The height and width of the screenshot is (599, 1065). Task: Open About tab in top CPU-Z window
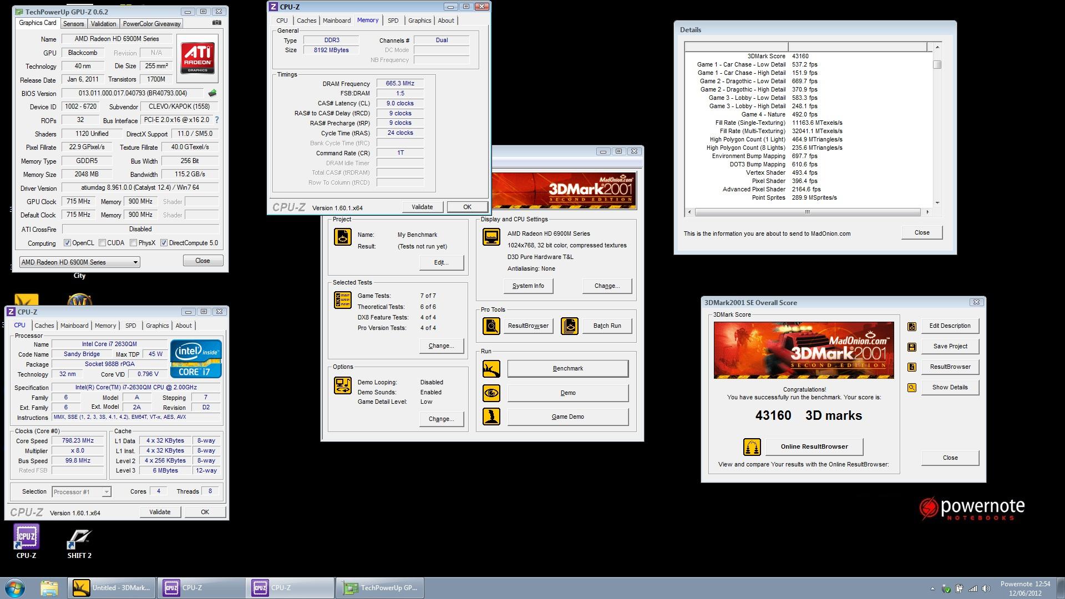(x=446, y=21)
